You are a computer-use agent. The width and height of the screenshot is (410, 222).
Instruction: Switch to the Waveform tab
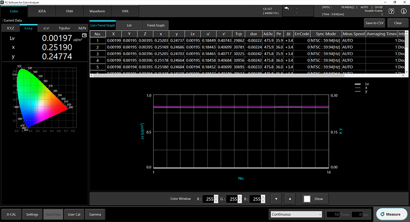[x=97, y=11]
